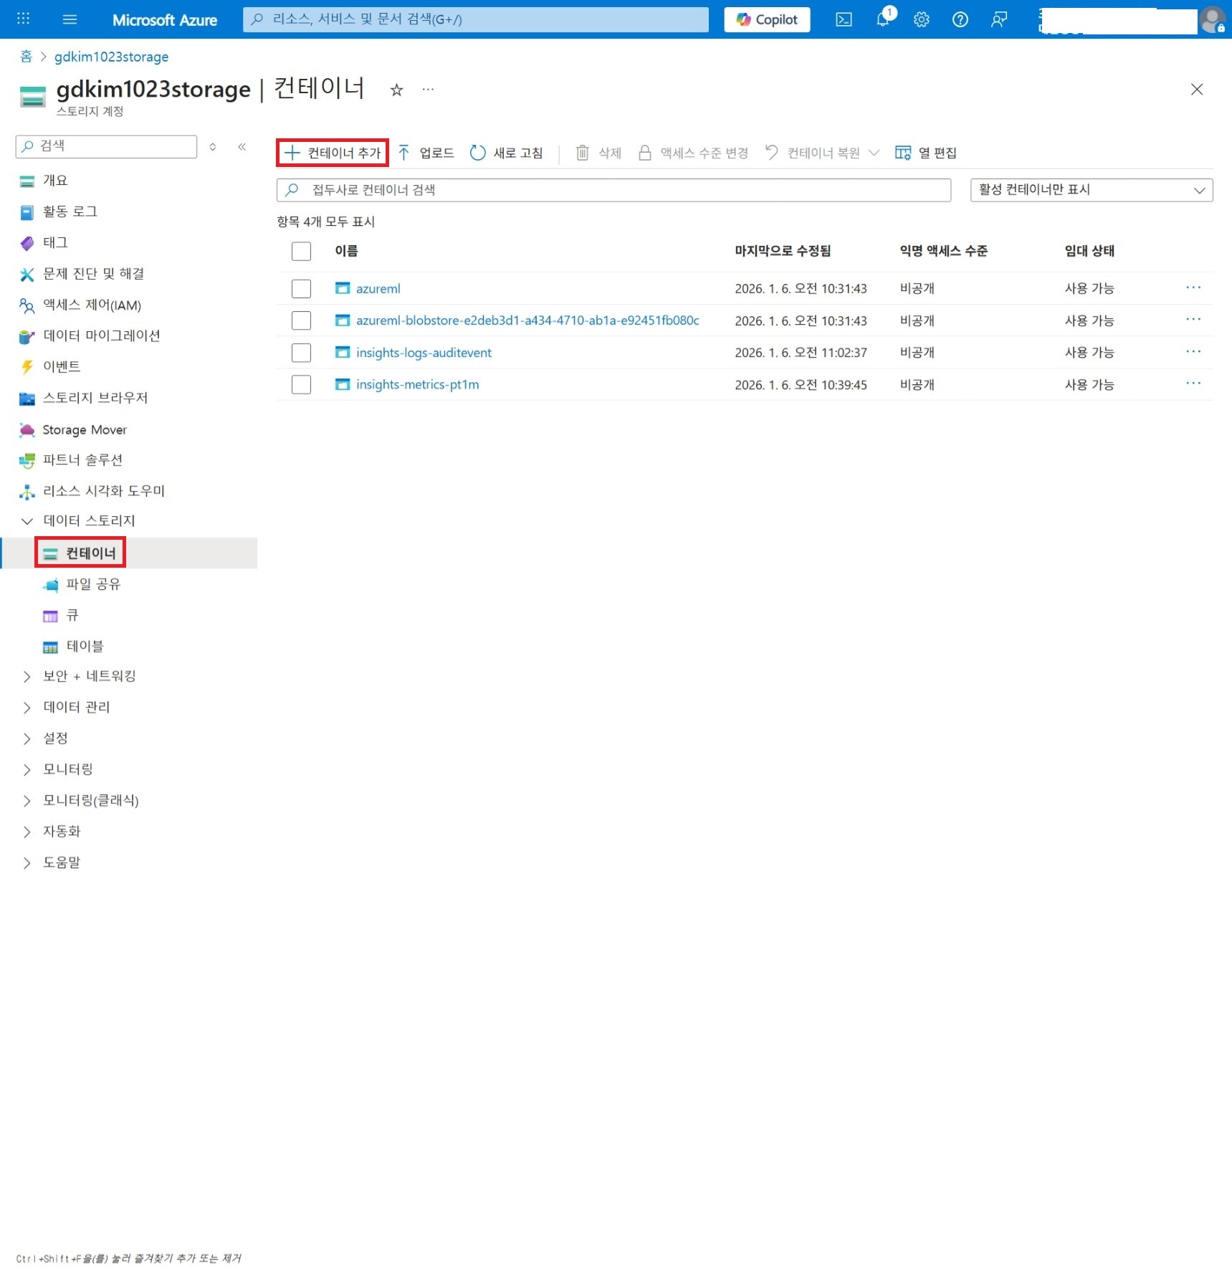
Task: Open 문제 진단 및 해결 in sidebar
Action: (93, 274)
